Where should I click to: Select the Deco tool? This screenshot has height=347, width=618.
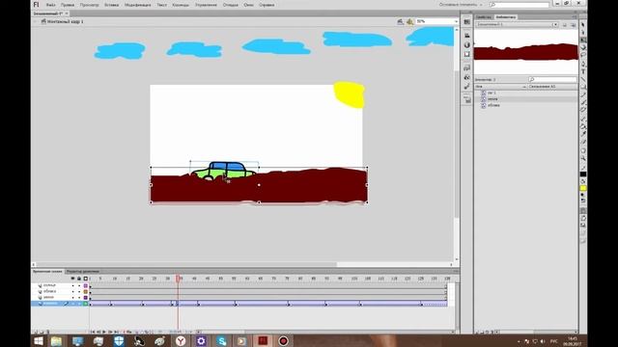point(583,111)
